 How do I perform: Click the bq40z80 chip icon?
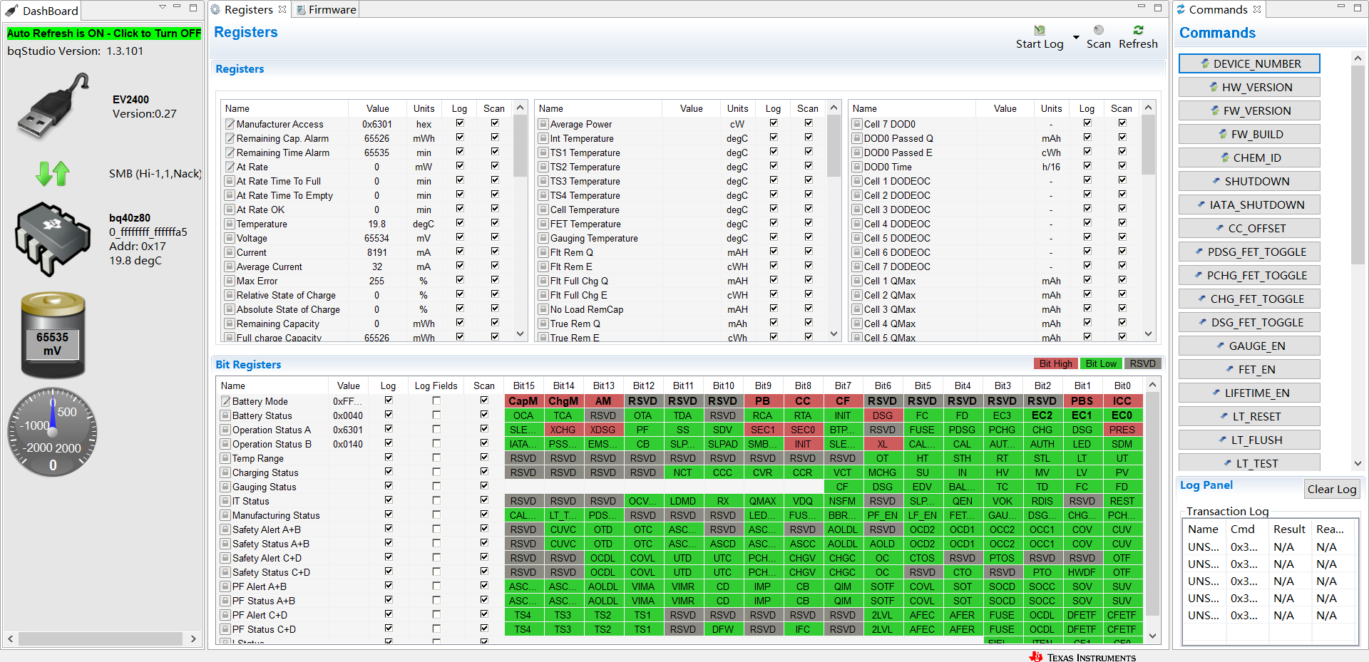pos(53,239)
